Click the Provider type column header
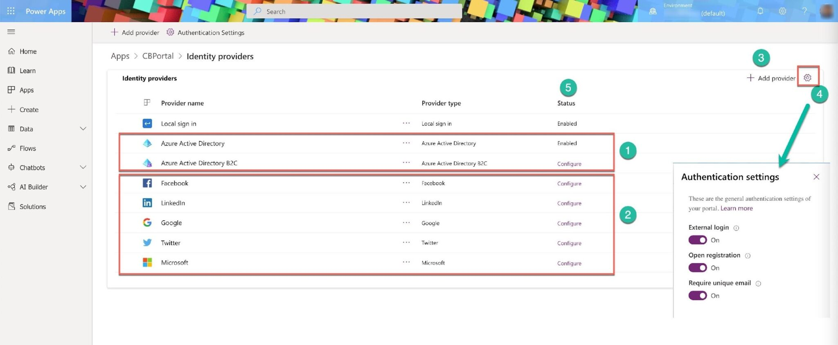838x345 pixels. coord(441,103)
